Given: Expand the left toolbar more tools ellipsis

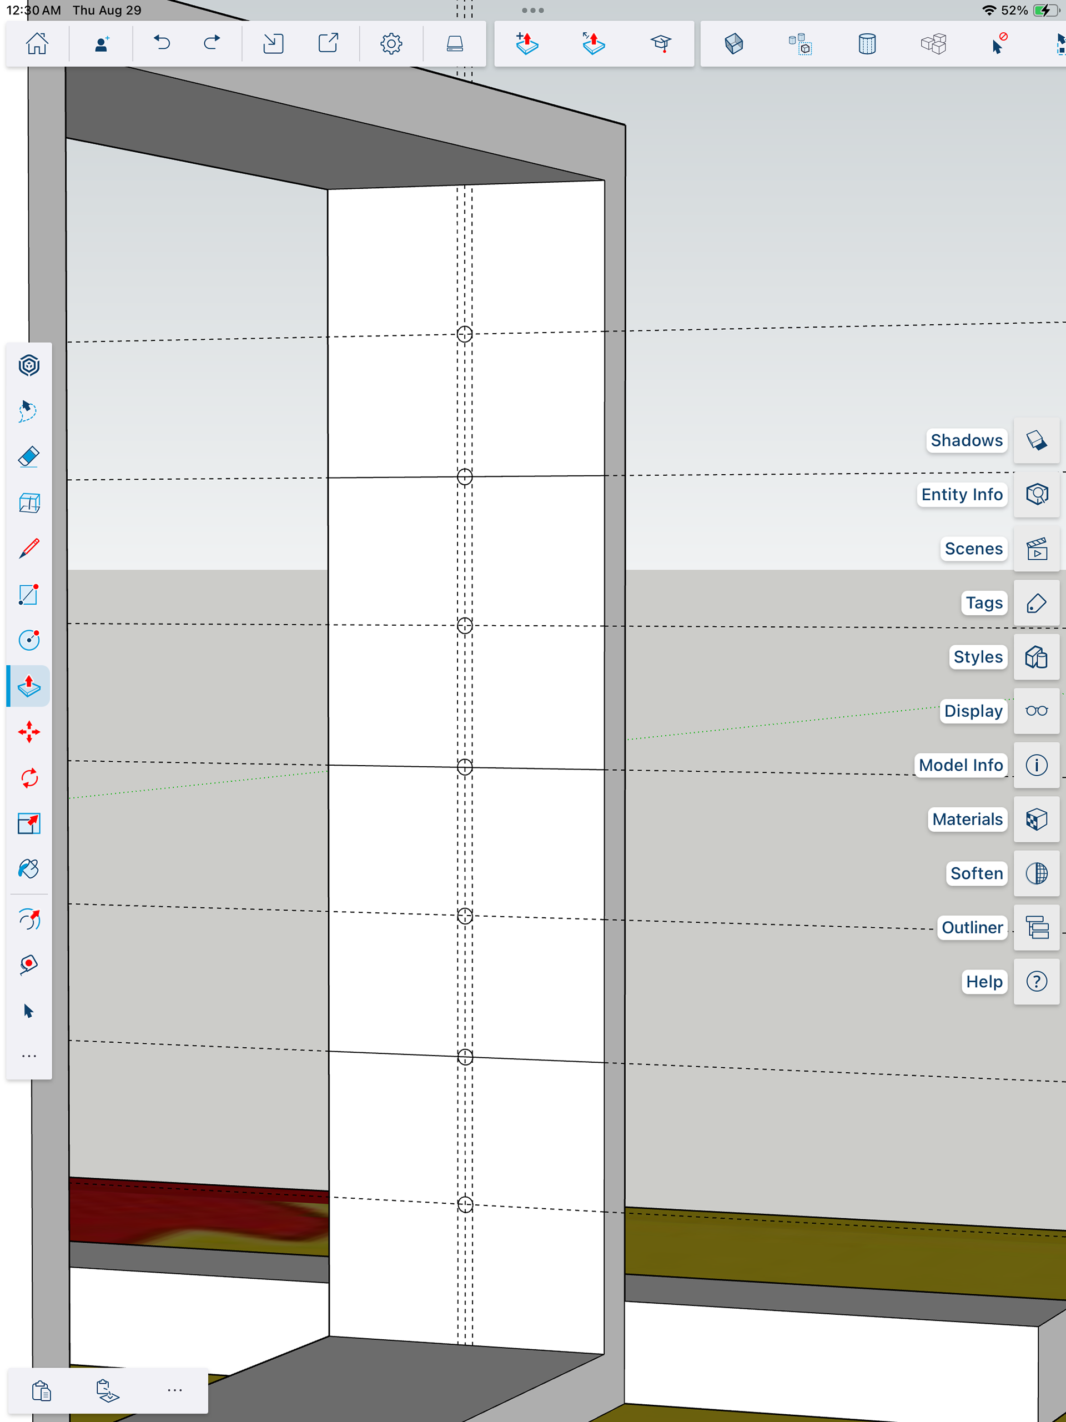Looking at the screenshot, I should pyautogui.click(x=29, y=1056).
